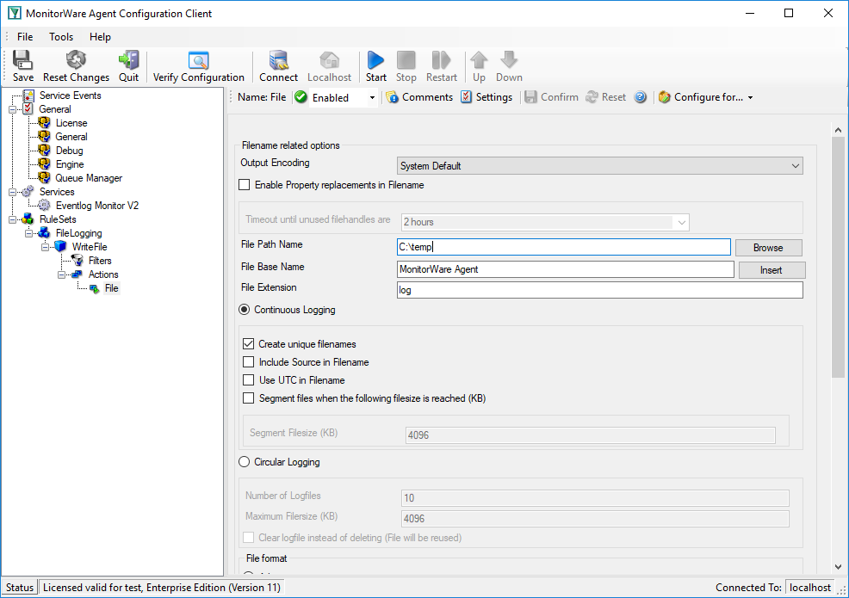849x598 pixels.
Task: Open the Tools menu
Action: tap(60, 37)
